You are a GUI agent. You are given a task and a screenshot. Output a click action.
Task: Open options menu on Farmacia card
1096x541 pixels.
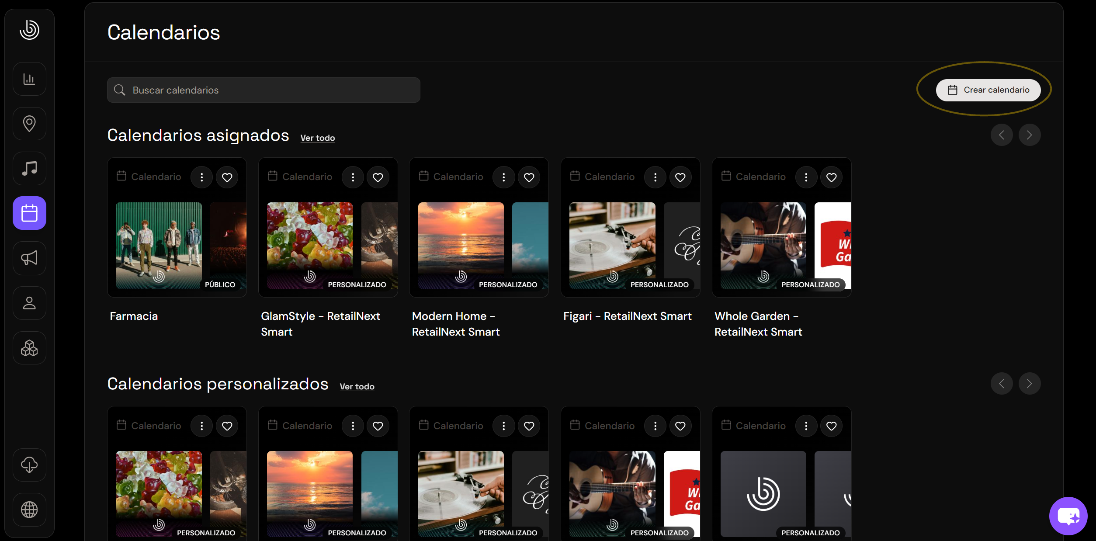[x=201, y=177]
